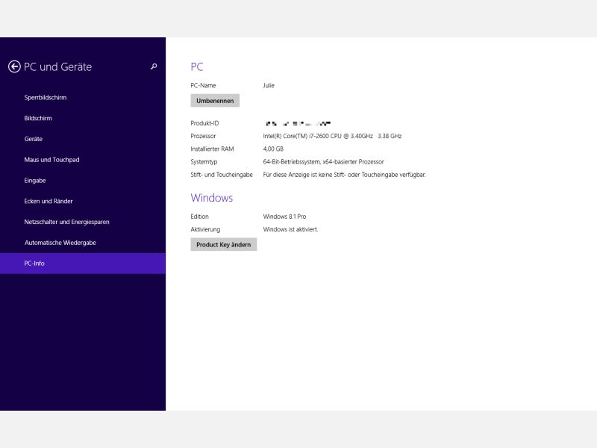Click the Windows ist aktiviert status
The image size is (597, 448).
click(x=290, y=229)
